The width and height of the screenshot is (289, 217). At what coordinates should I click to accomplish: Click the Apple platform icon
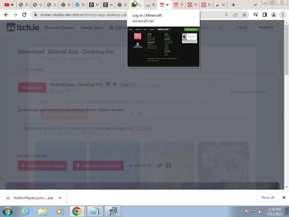pos(115,84)
